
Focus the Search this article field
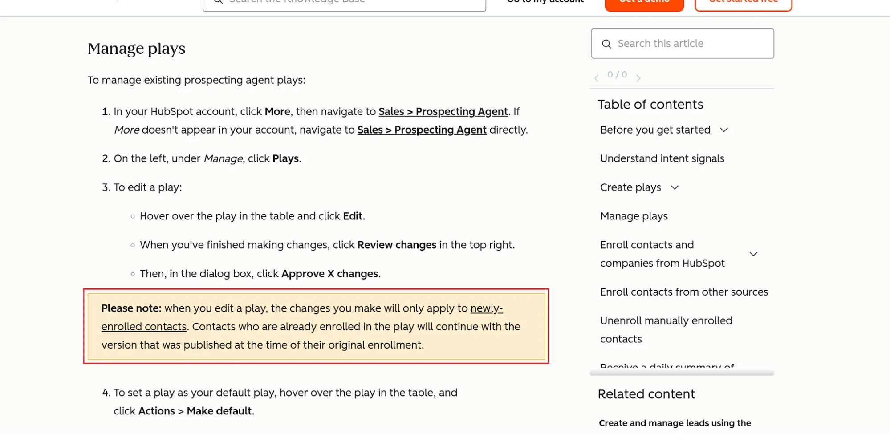(x=683, y=44)
